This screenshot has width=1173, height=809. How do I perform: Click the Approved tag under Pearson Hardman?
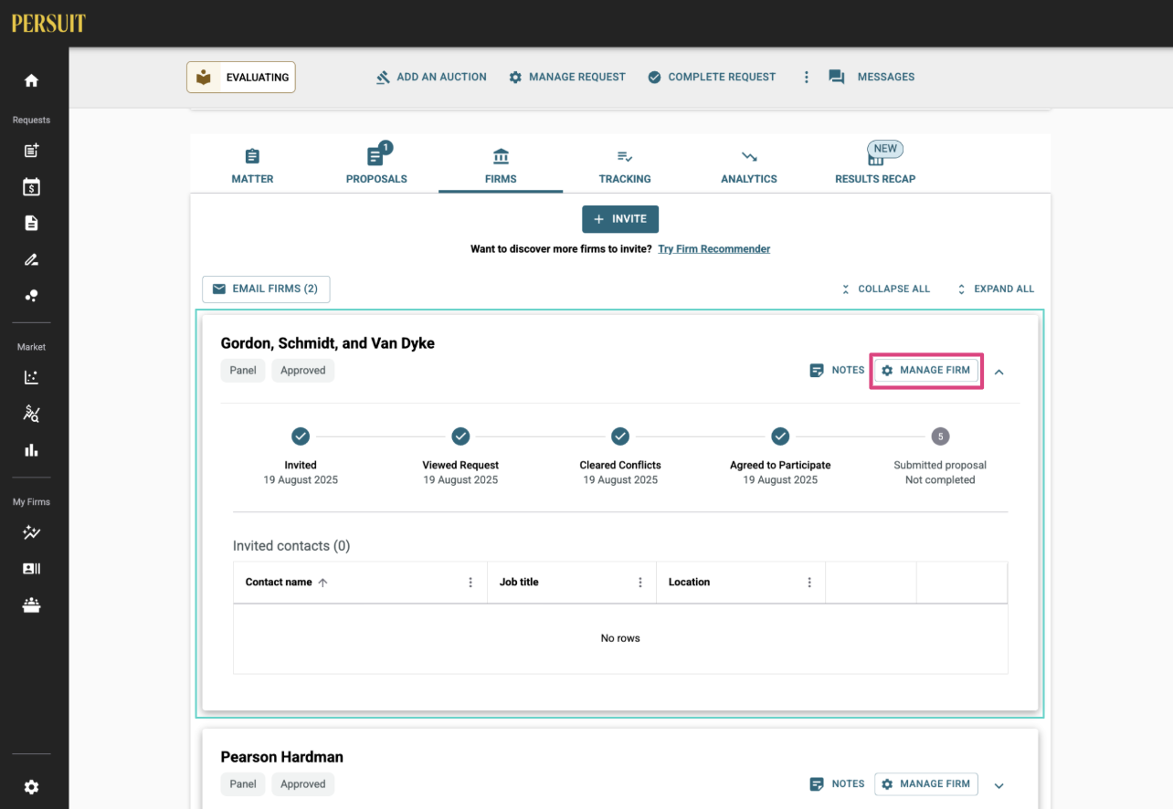(x=303, y=784)
